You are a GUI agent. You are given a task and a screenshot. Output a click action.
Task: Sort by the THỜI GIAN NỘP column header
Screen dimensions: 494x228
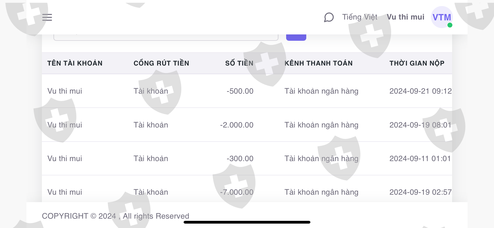(x=417, y=63)
